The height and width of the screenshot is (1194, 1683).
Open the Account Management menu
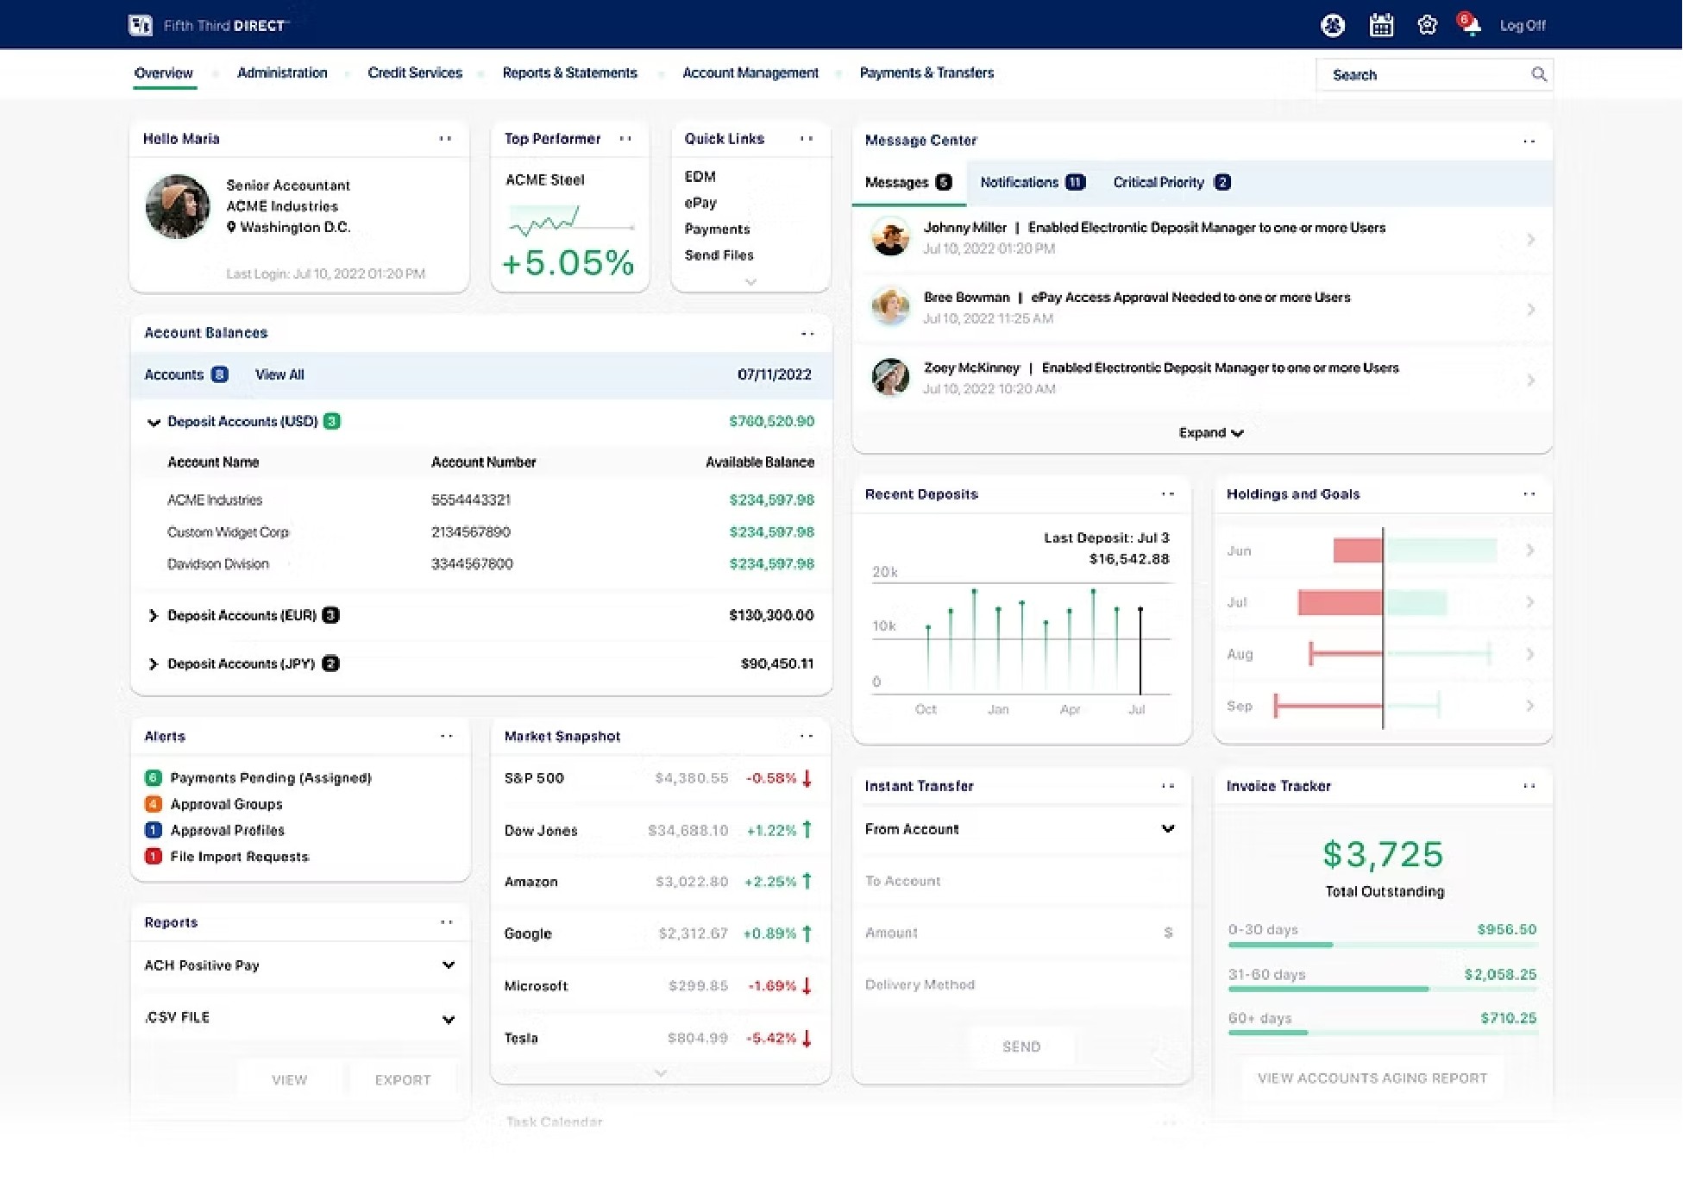point(750,73)
